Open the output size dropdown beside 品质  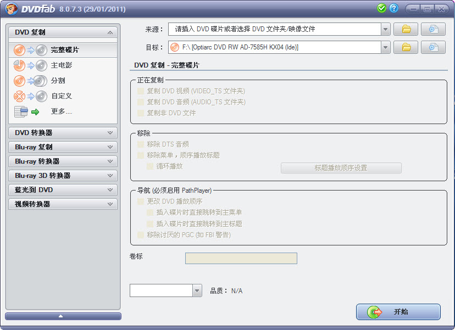(x=197, y=290)
